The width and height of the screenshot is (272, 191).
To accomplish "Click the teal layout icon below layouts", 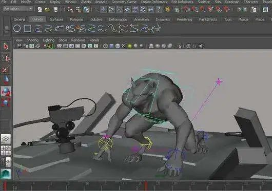I will coord(6,174).
